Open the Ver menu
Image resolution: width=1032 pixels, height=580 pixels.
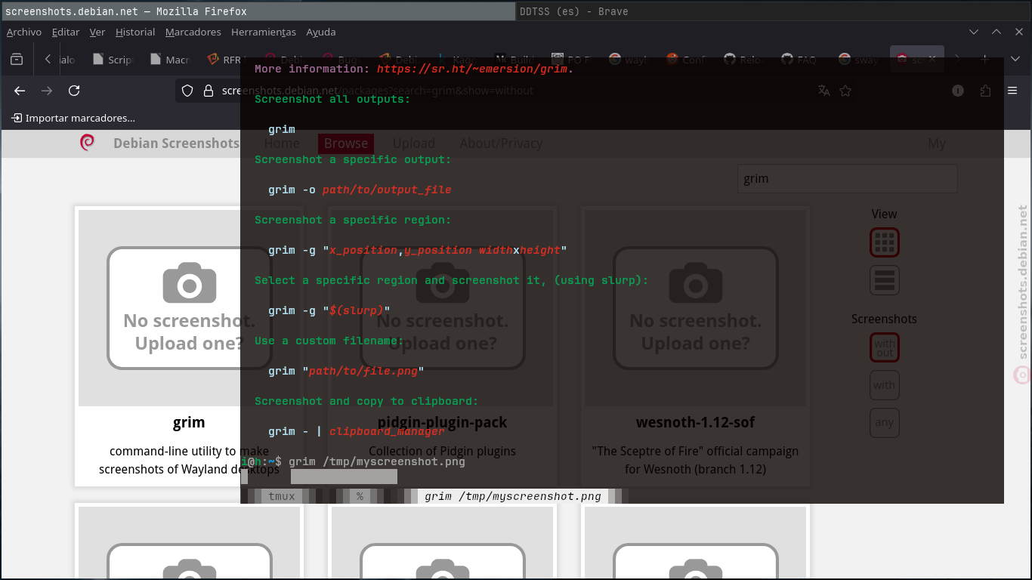(97, 32)
